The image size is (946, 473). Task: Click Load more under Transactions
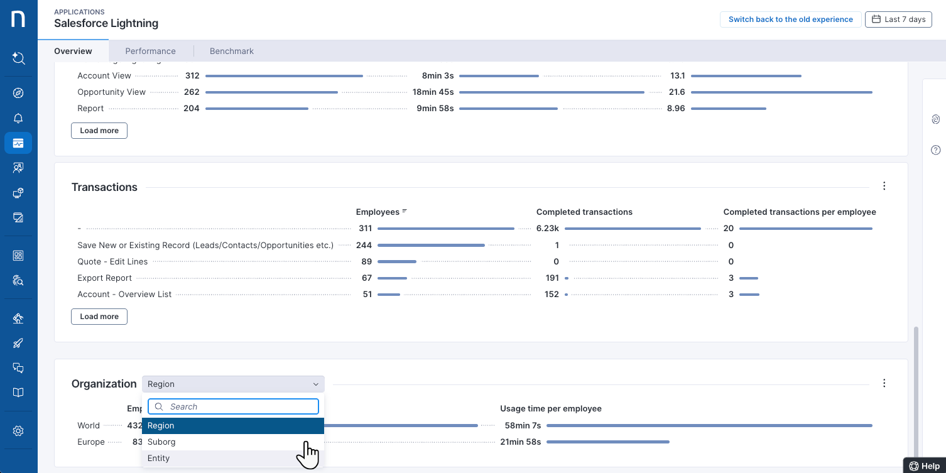[x=99, y=317]
